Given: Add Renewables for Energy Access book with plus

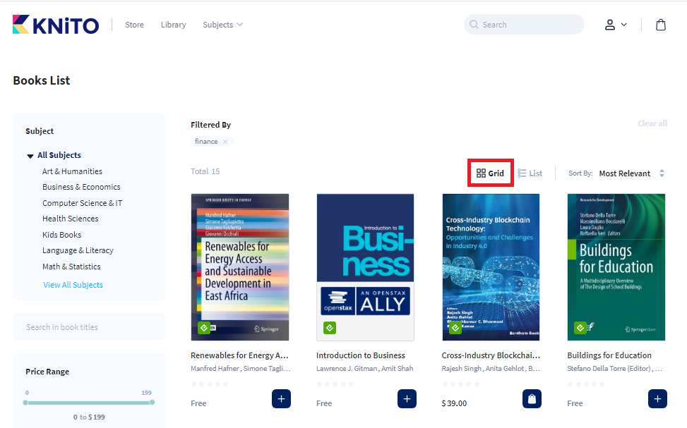Looking at the screenshot, I should coord(281,398).
